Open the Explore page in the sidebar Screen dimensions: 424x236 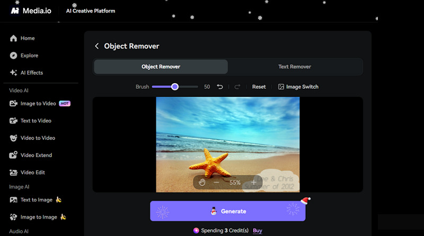29,56
